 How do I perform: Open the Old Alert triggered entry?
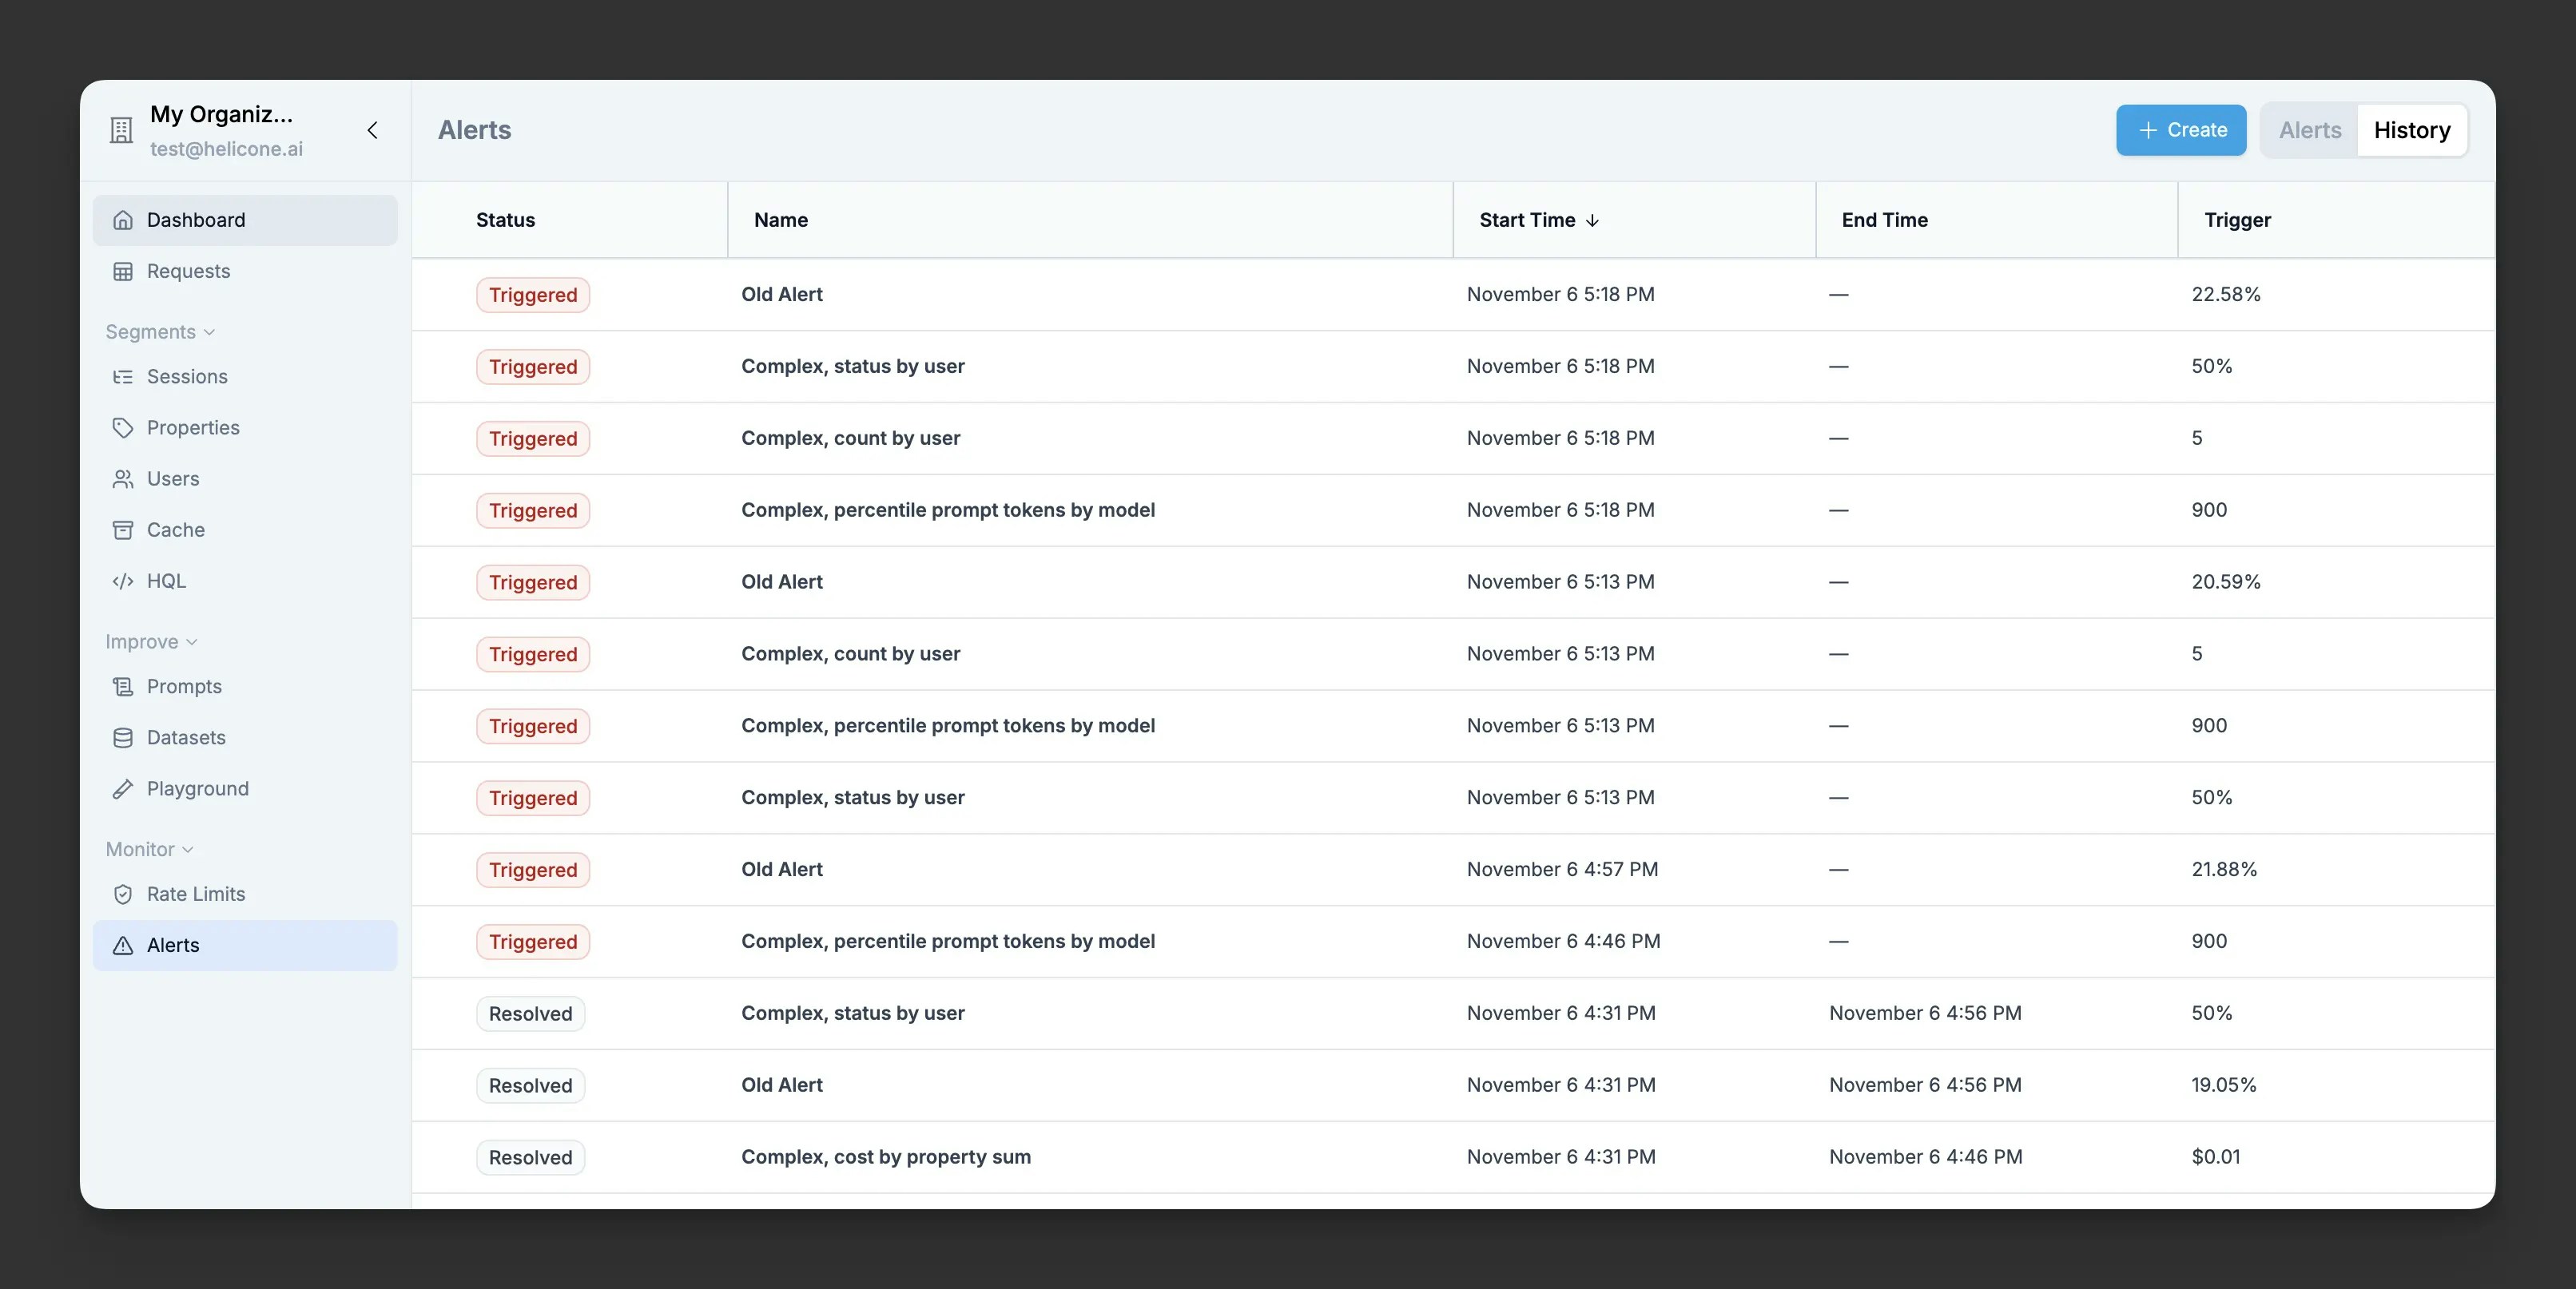pos(782,294)
